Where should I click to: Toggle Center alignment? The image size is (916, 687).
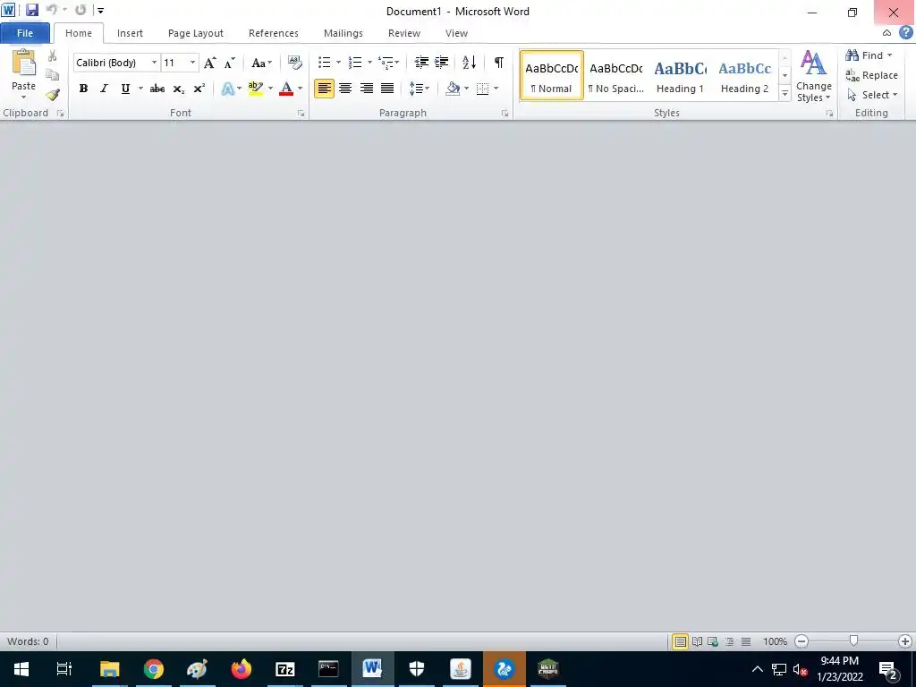click(345, 89)
